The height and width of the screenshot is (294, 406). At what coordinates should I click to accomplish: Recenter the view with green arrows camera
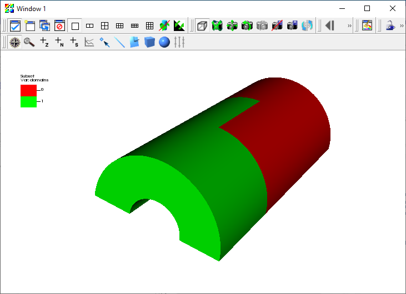click(x=232, y=25)
